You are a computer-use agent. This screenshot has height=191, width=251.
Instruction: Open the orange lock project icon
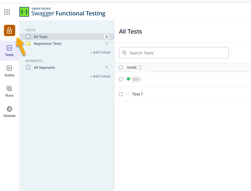click(x=10, y=30)
